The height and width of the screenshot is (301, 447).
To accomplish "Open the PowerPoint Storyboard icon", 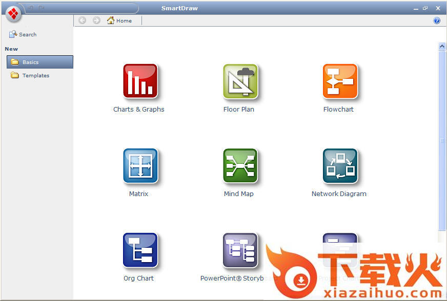I will [x=240, y=250].
